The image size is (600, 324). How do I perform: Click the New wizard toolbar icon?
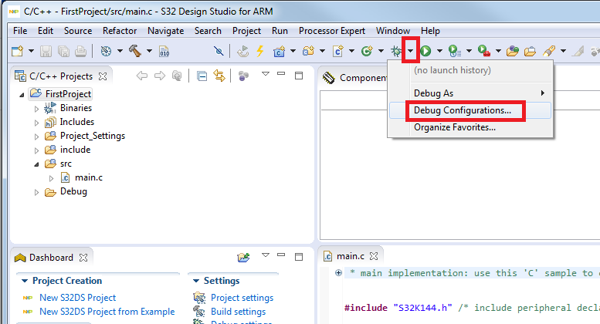point(18,51)
